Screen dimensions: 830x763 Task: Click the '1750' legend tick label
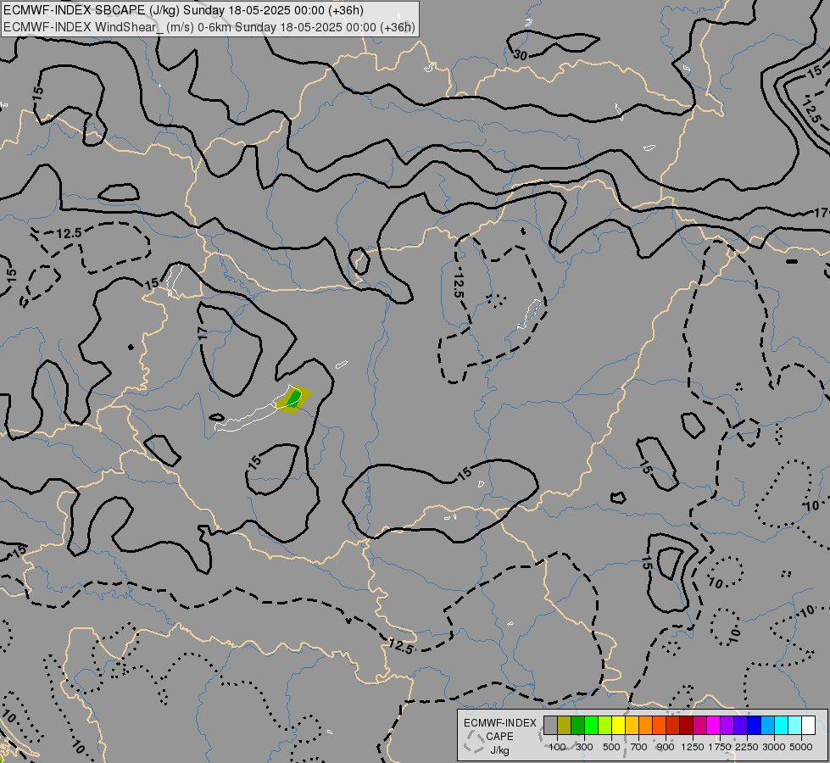[720, 747]
